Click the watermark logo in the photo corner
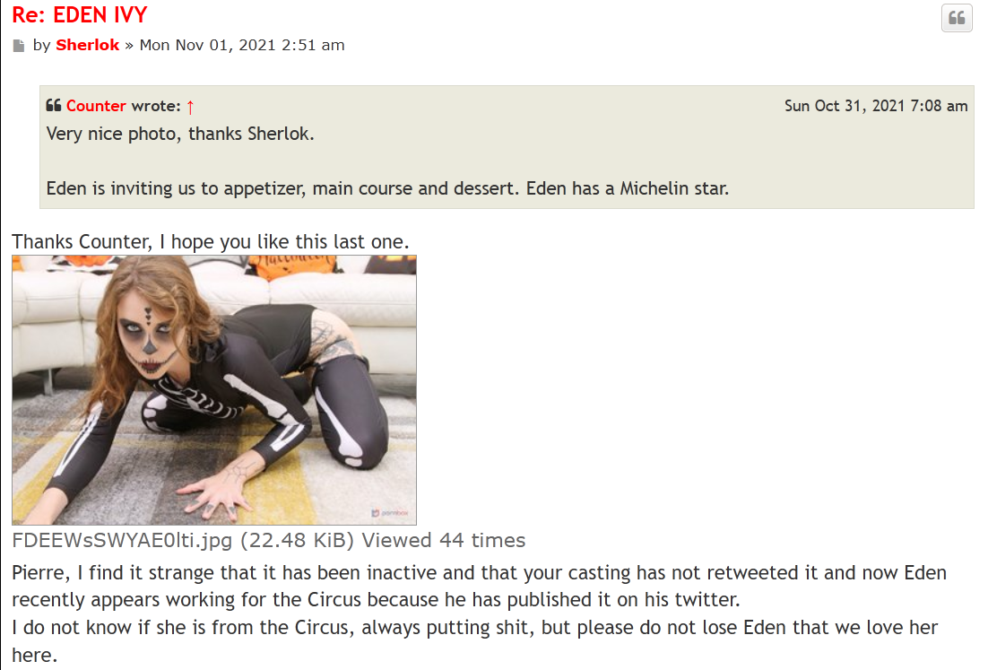Image resolution: width=988 pixels, height=670 pixels. 389,513
